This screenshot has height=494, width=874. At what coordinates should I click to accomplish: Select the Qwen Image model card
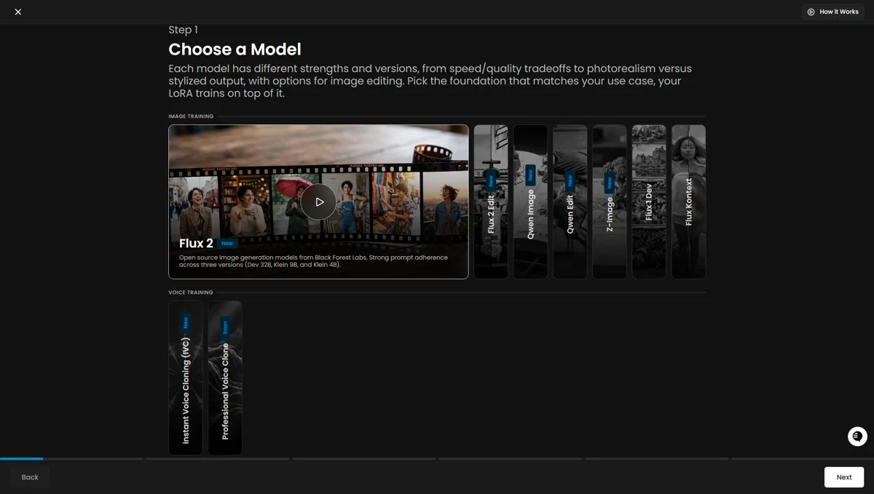tap(530, 202)
